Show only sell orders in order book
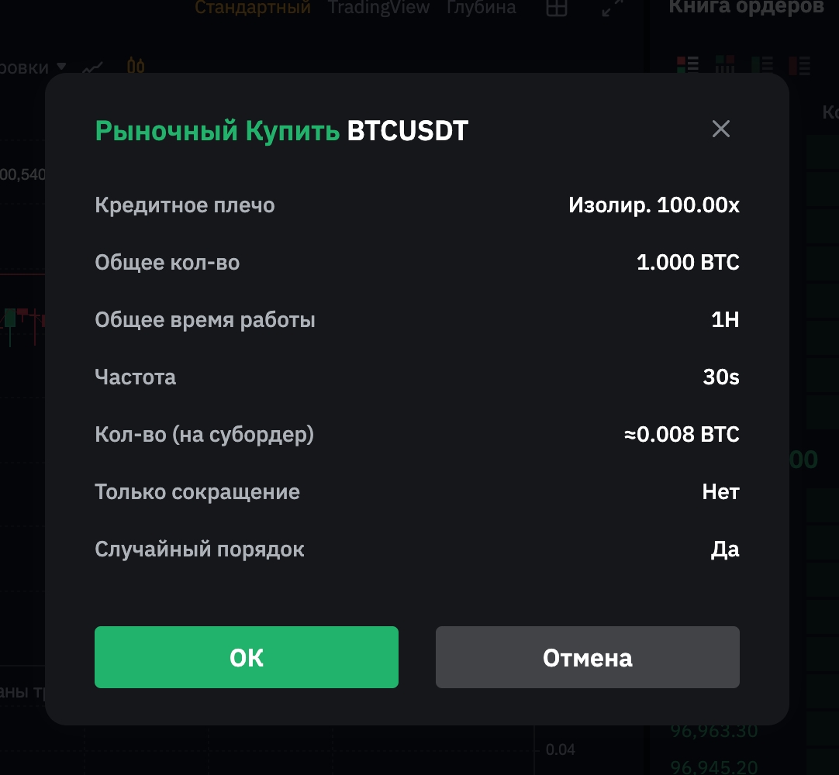 [x=799, y=65]
